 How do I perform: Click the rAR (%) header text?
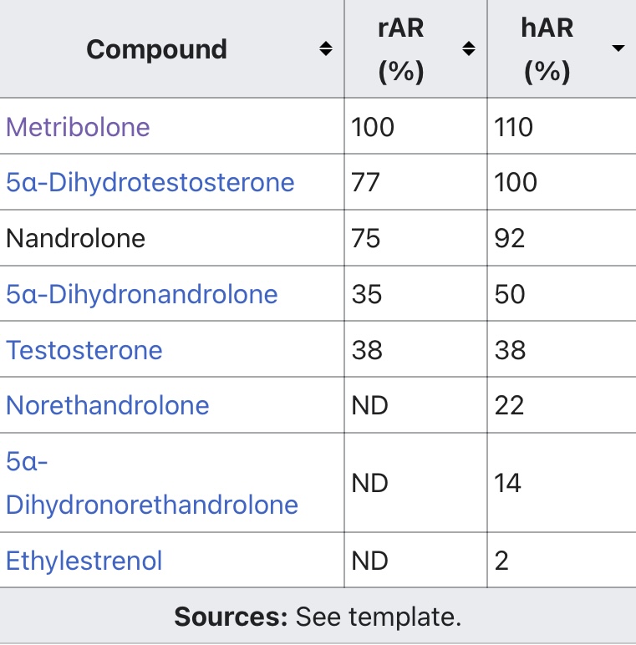point(400,49)
